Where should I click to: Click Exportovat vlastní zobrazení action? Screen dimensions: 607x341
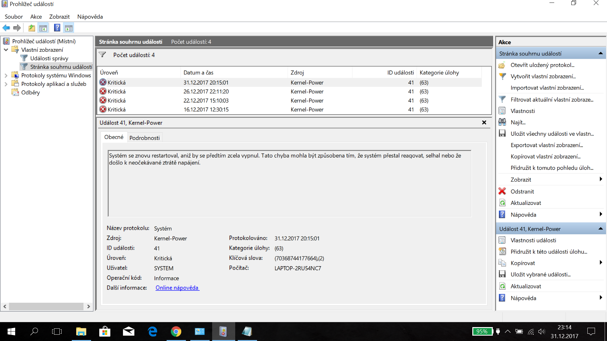[x=547, y=145]
